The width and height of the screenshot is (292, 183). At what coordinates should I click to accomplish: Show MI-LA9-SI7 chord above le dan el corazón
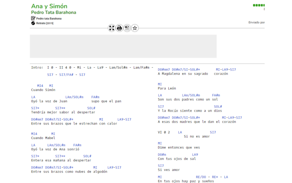[x=232, y=118]
